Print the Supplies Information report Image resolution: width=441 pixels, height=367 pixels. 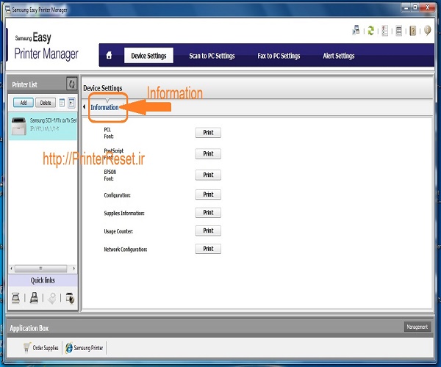[208, 213]
